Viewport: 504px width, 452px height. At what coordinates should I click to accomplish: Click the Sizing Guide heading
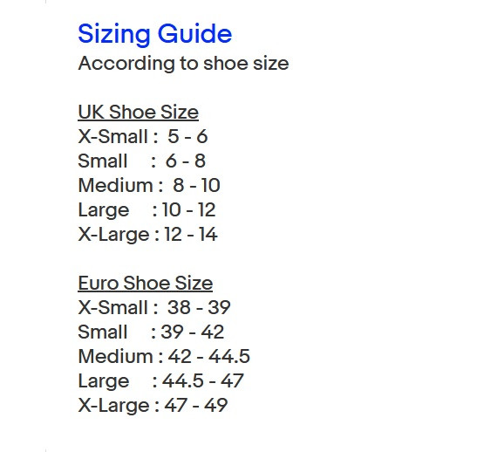point(155,34)
